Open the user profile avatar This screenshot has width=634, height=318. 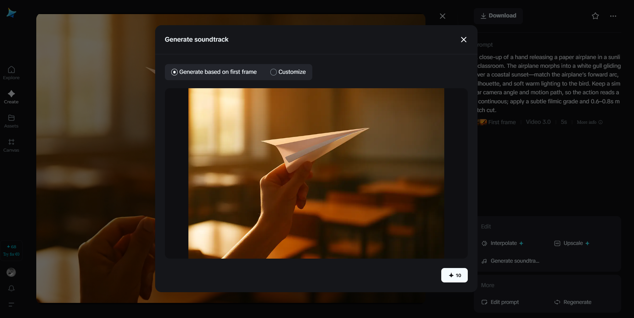pyautogui.click(x=11, y=272)
